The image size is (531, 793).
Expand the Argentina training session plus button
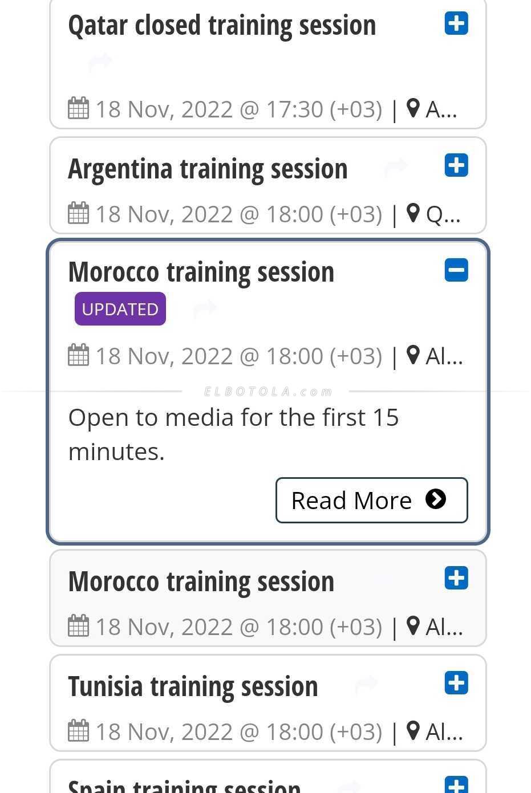456,166
